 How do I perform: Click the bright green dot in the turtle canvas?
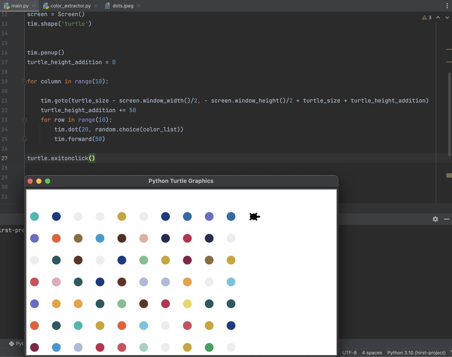point(209,347)
